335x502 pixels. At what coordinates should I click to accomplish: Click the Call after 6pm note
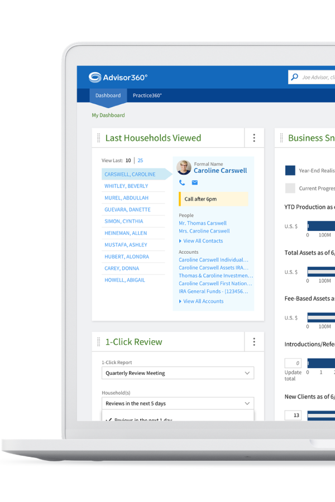pyautogui.click(x=213, y=199)
